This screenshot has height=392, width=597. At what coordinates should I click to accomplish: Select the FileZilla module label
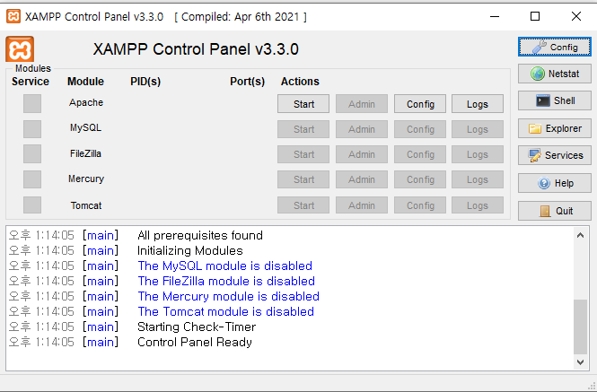(x=85, y=153)
